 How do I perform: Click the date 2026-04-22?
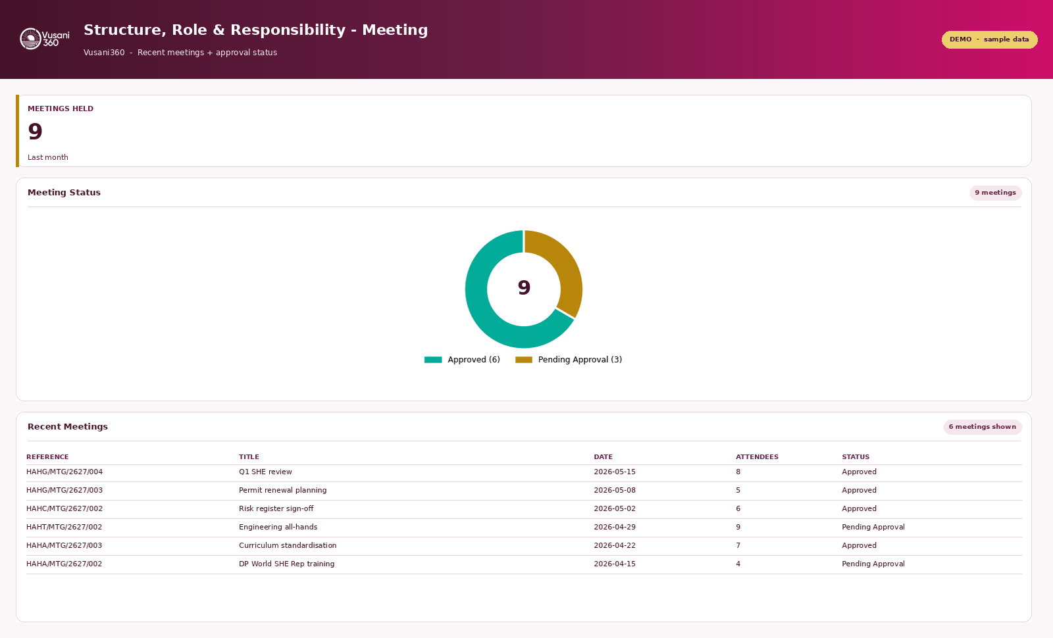click(x=615, y=546)
